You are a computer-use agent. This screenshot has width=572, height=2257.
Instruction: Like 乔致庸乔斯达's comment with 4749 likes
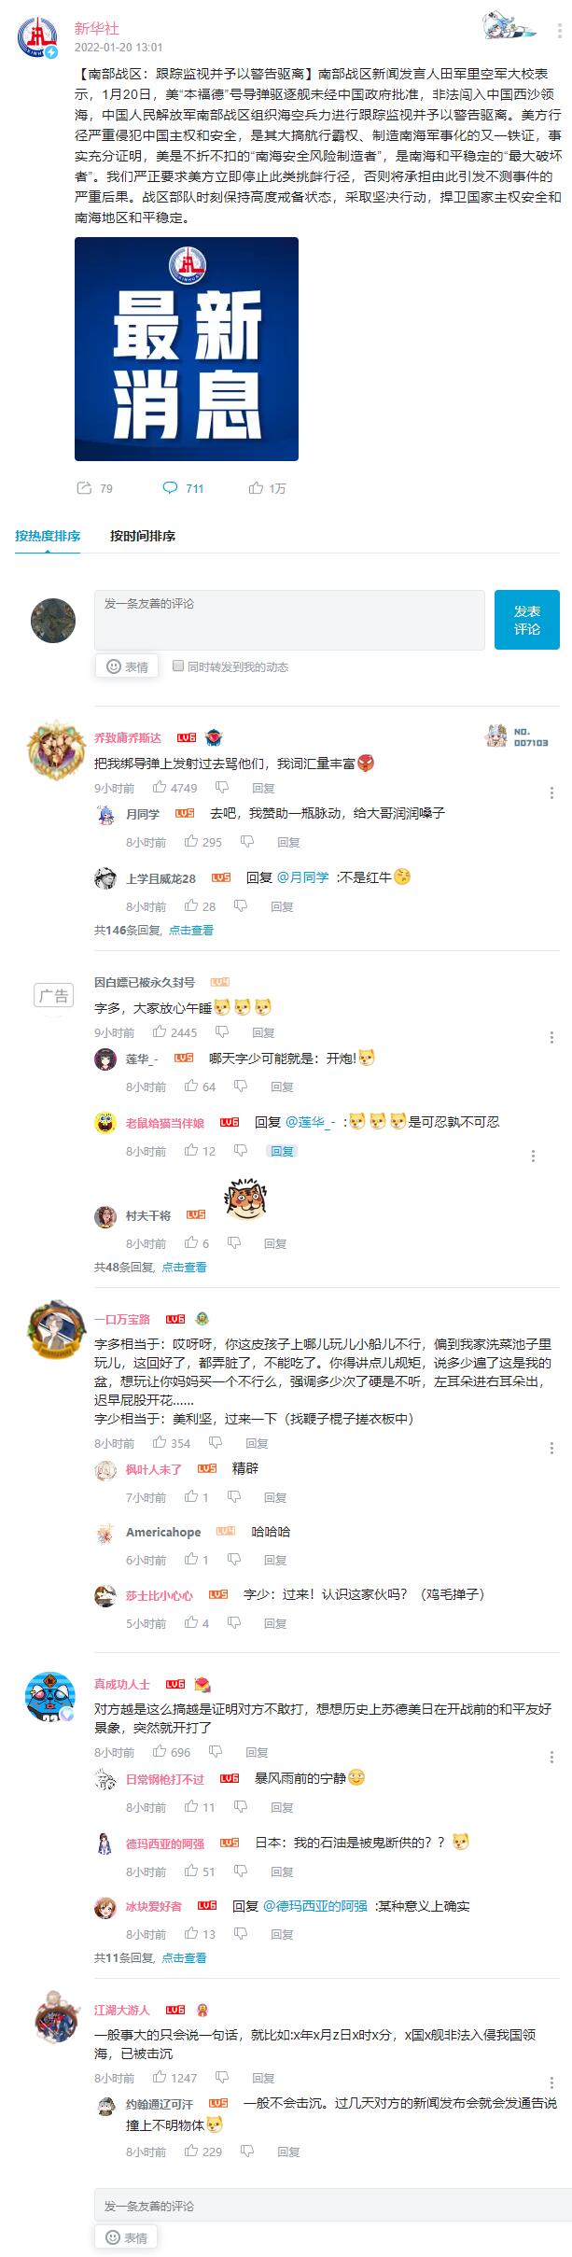(160, 788)
